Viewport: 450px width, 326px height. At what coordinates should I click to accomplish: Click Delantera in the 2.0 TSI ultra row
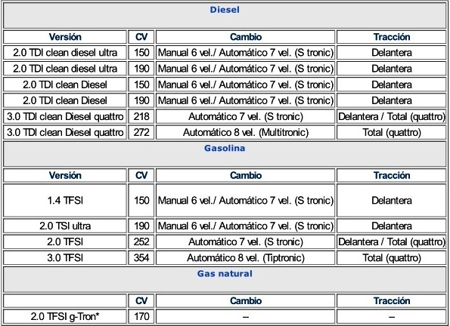[x=392, y=226]
